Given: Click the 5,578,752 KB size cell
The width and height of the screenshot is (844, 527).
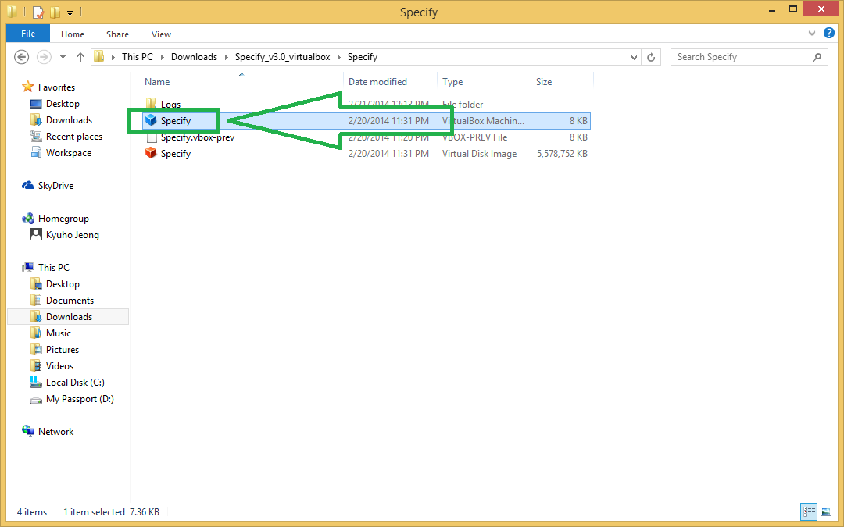Looking at the screenshot, I should [562, 153].
